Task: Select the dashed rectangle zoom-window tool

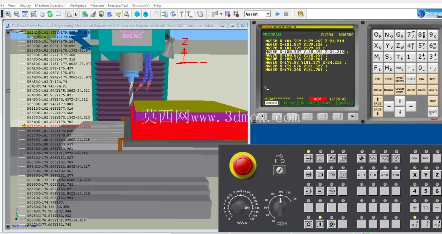Action: pyautogui.click(x=58, y=14)
